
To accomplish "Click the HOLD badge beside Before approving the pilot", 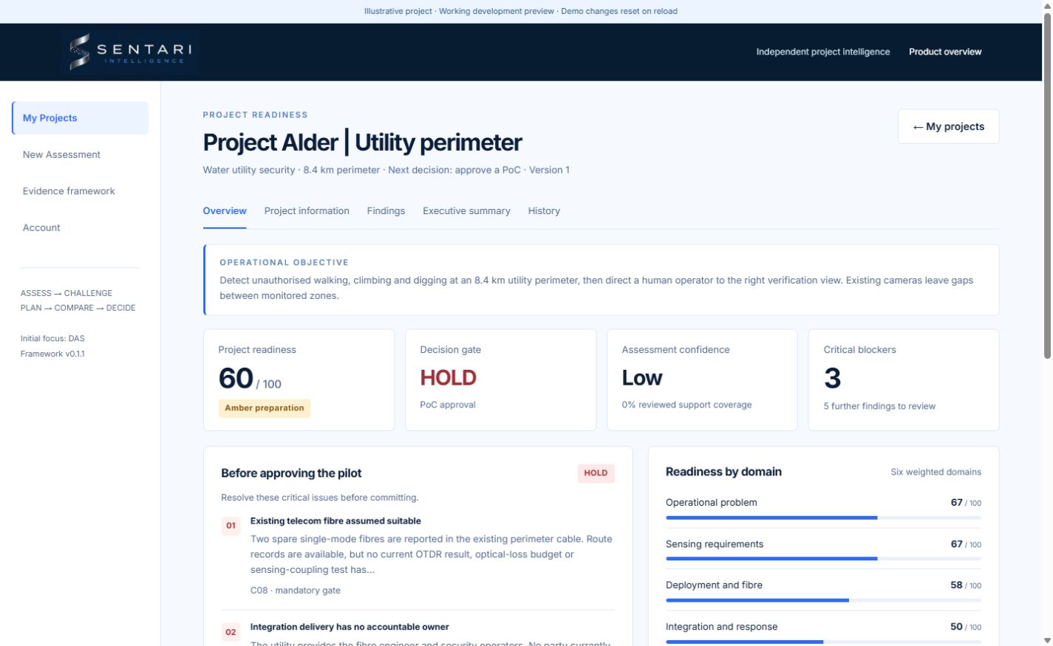I will click(x=596, y=473).
